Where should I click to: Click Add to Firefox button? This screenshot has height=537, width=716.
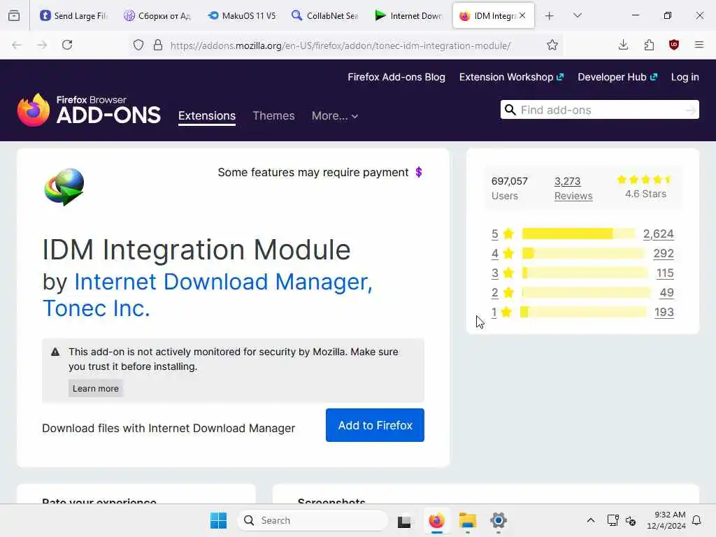coord(375,425)
